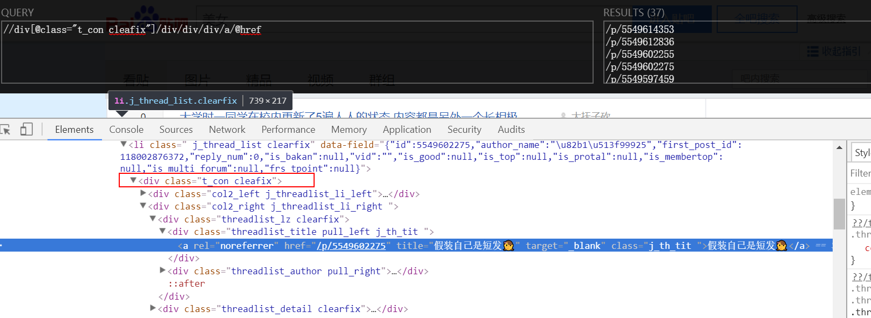This screenshot has width=871, height=318.
Task: Select the Performance tab
Action: [x=288, y=130]
